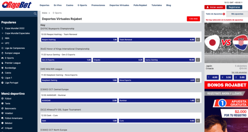Select Empate odds 3.25

[118, 60]
